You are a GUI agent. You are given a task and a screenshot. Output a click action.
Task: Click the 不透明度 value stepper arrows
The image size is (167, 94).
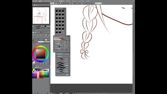click(67, 44)
